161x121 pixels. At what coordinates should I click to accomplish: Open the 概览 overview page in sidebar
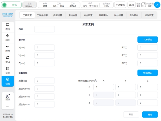(8, 27)
